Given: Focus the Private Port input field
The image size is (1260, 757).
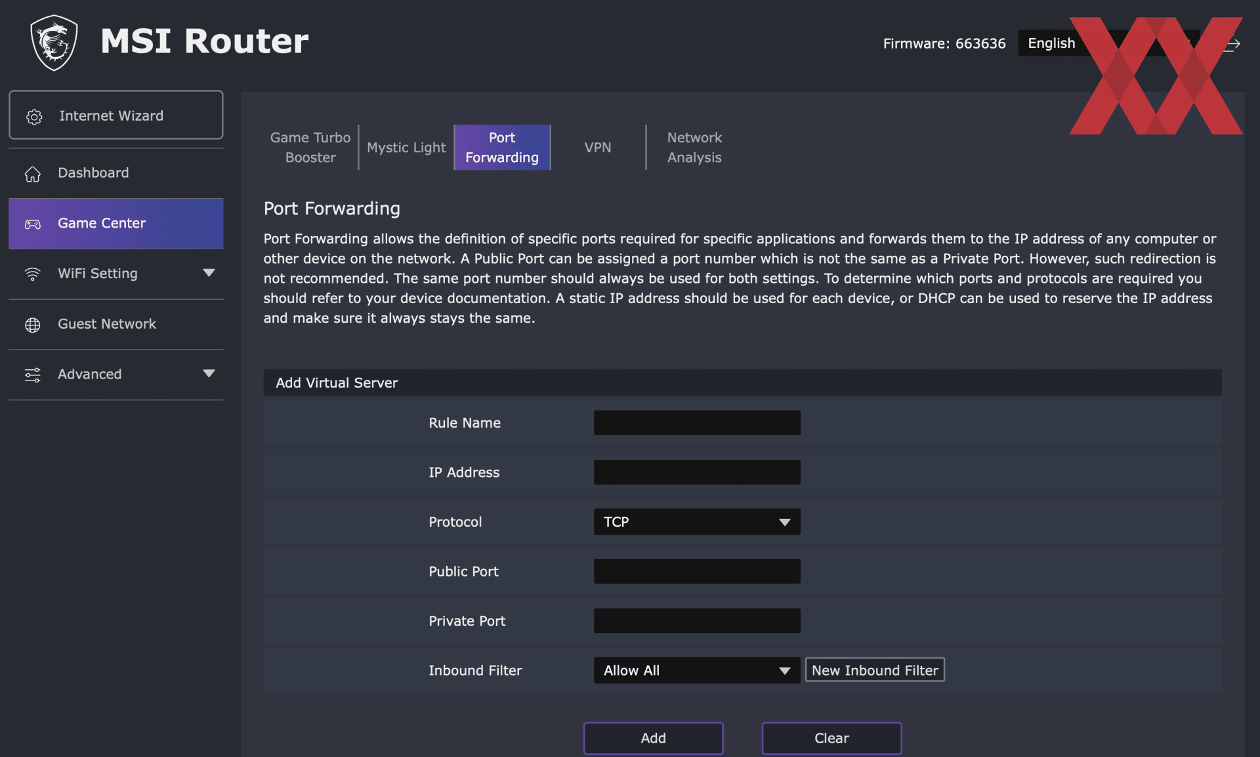Looking at the screenshot, I should click(x=697, y=621).
